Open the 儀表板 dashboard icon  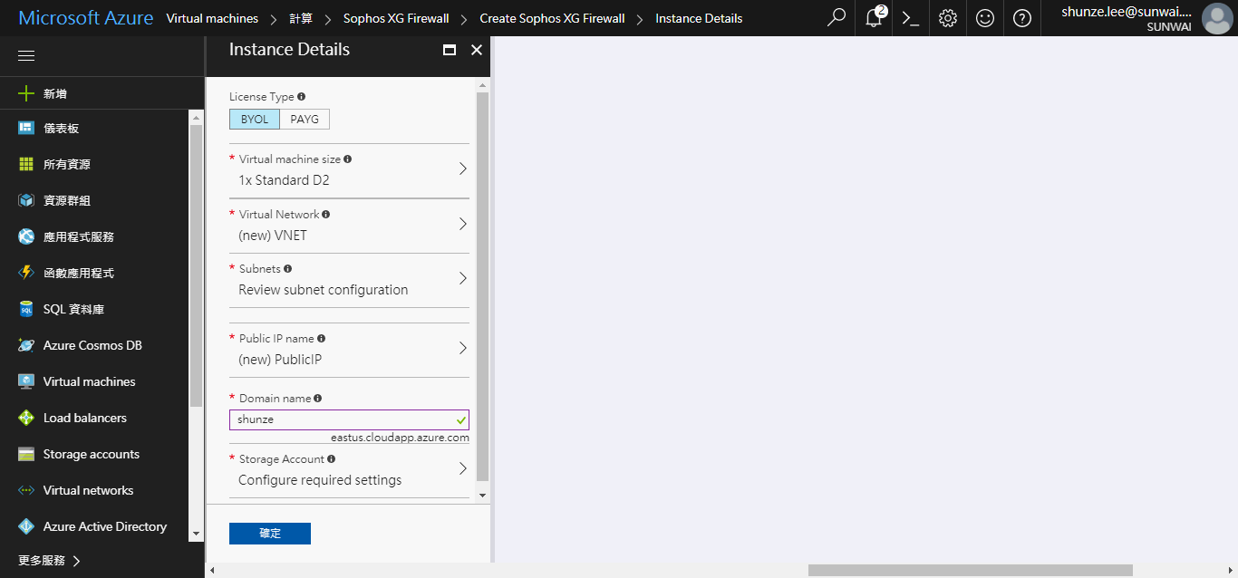(26, 129)
